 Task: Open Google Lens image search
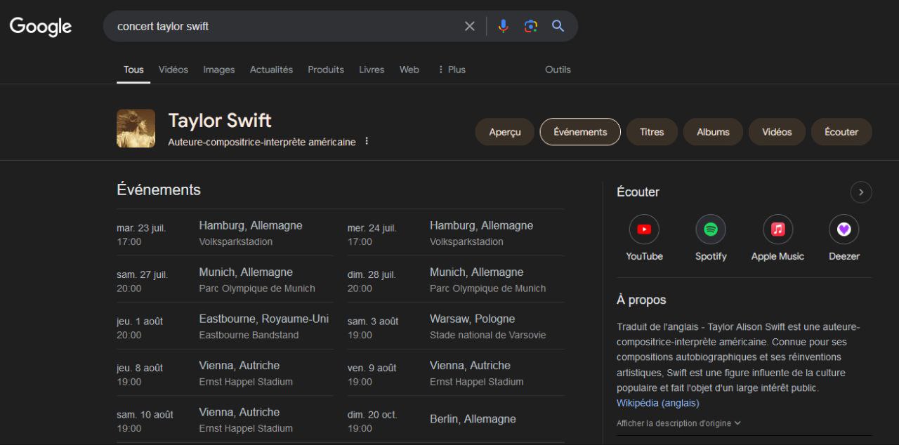[x=530, y=26]
